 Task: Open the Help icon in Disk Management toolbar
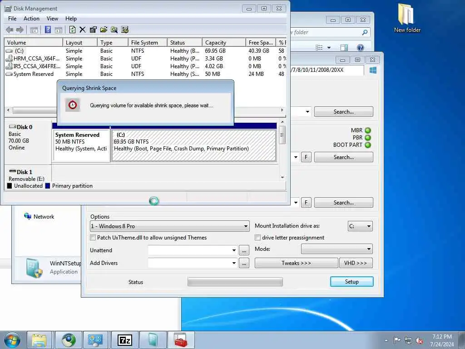48,30
